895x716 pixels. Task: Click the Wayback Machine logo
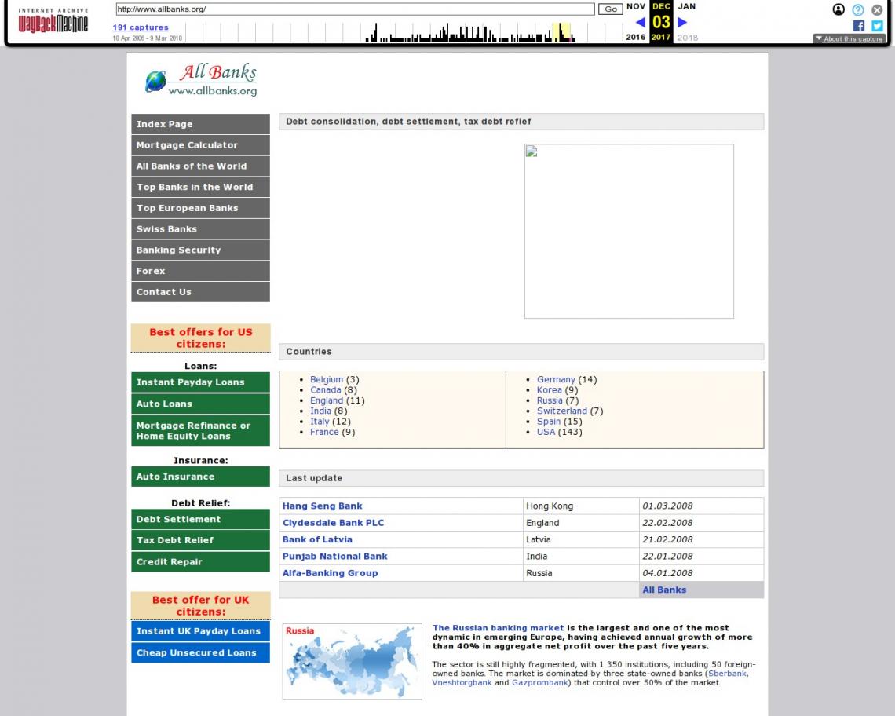point(53,21)
